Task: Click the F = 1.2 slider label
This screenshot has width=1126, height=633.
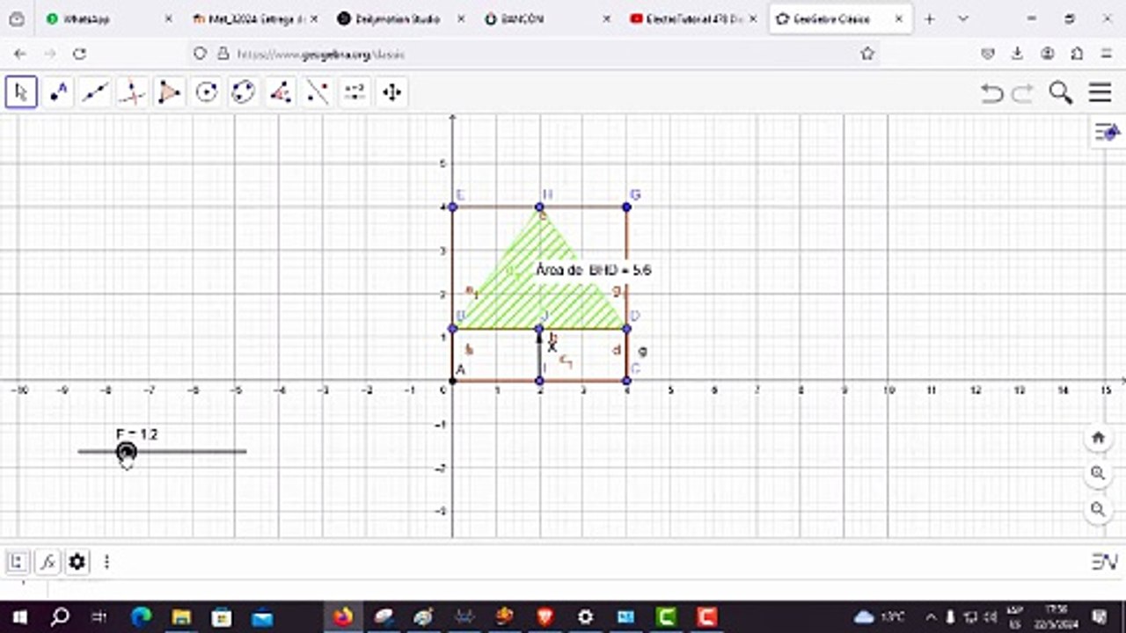Action: 136,434
